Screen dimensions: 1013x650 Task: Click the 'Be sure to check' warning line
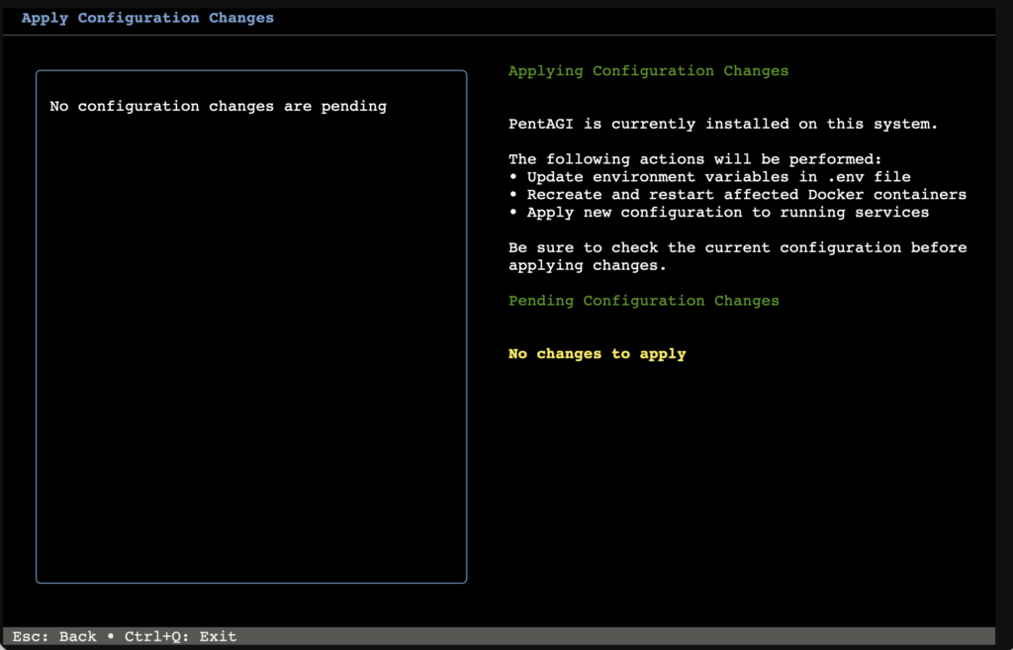737,247
